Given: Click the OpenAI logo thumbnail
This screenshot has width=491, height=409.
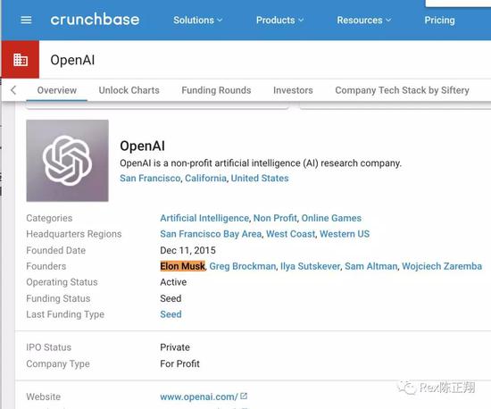Looking at the screenshot, I should 67,161.
